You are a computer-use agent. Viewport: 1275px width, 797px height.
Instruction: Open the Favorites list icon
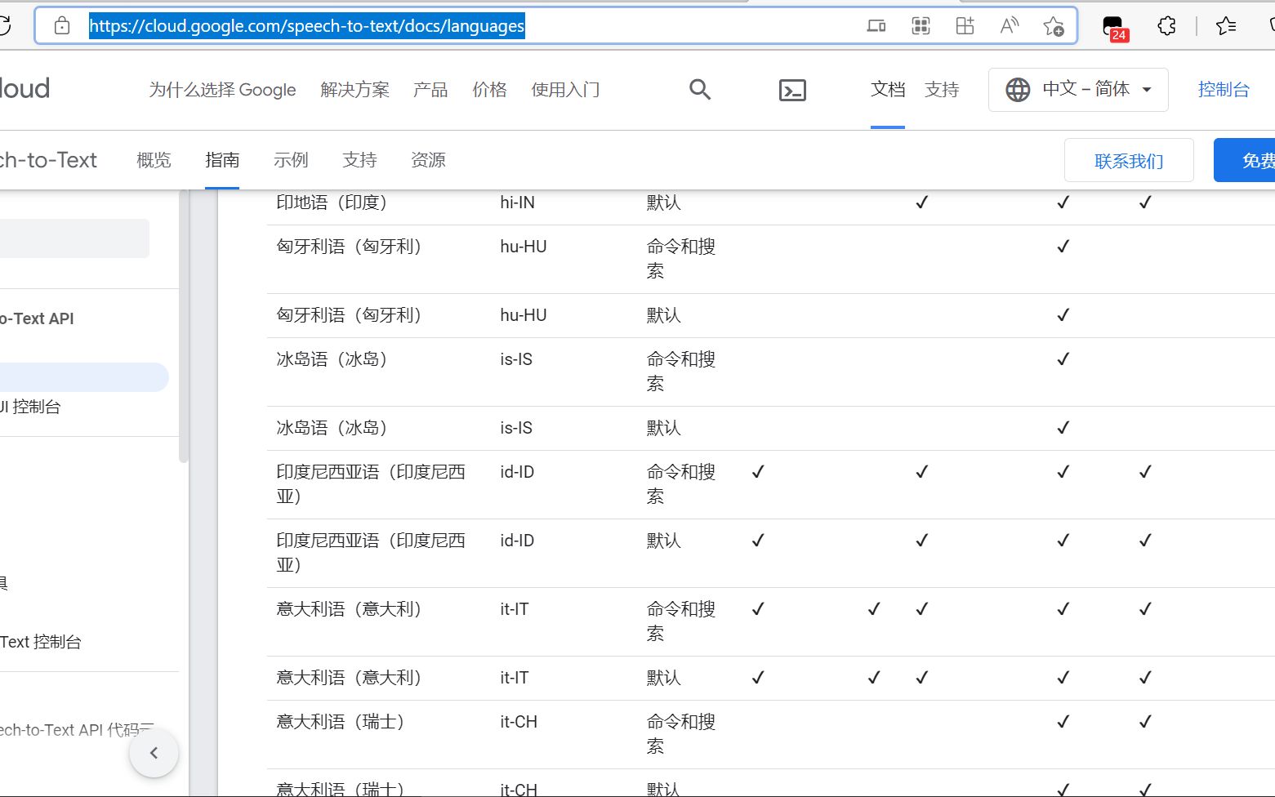(x=1226, y=26)
